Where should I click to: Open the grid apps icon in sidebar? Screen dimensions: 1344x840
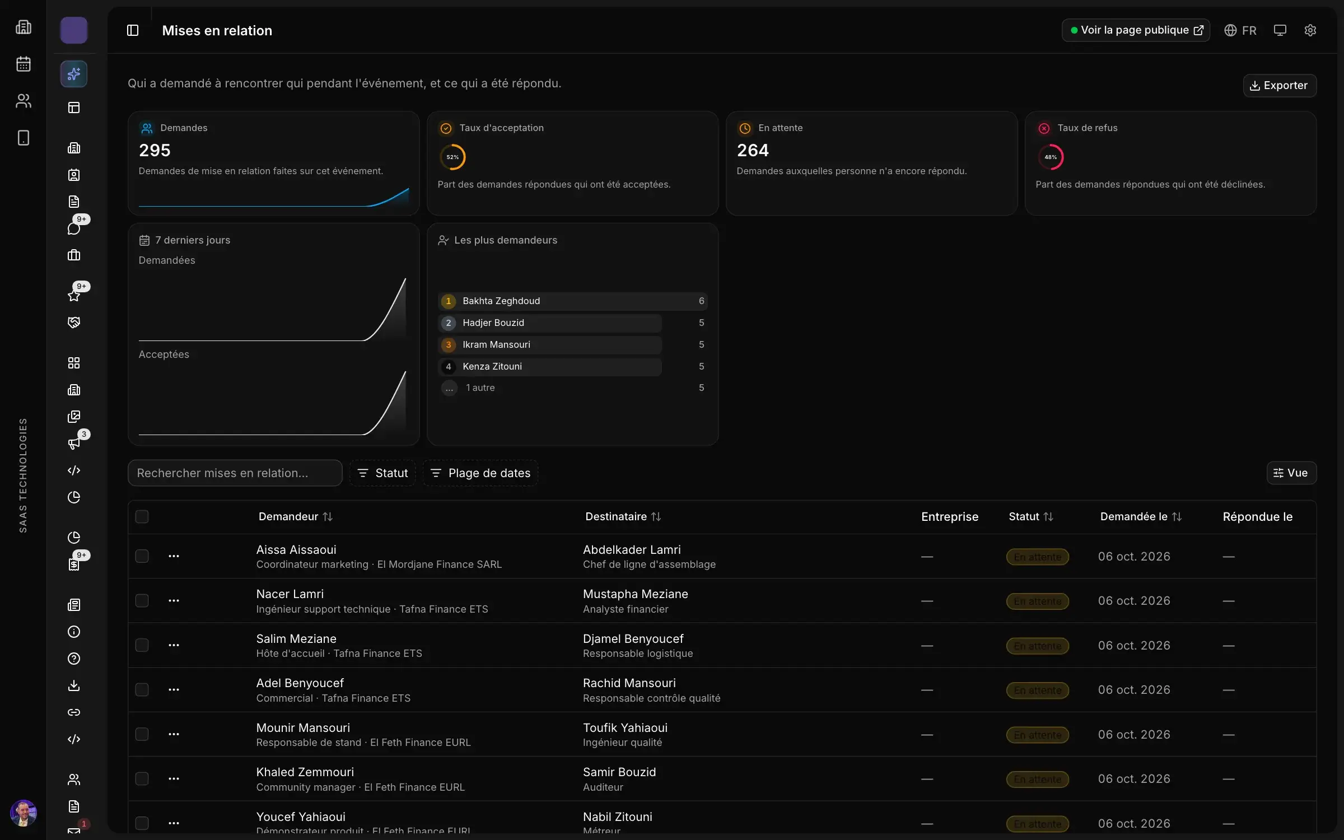coord(74,363)
